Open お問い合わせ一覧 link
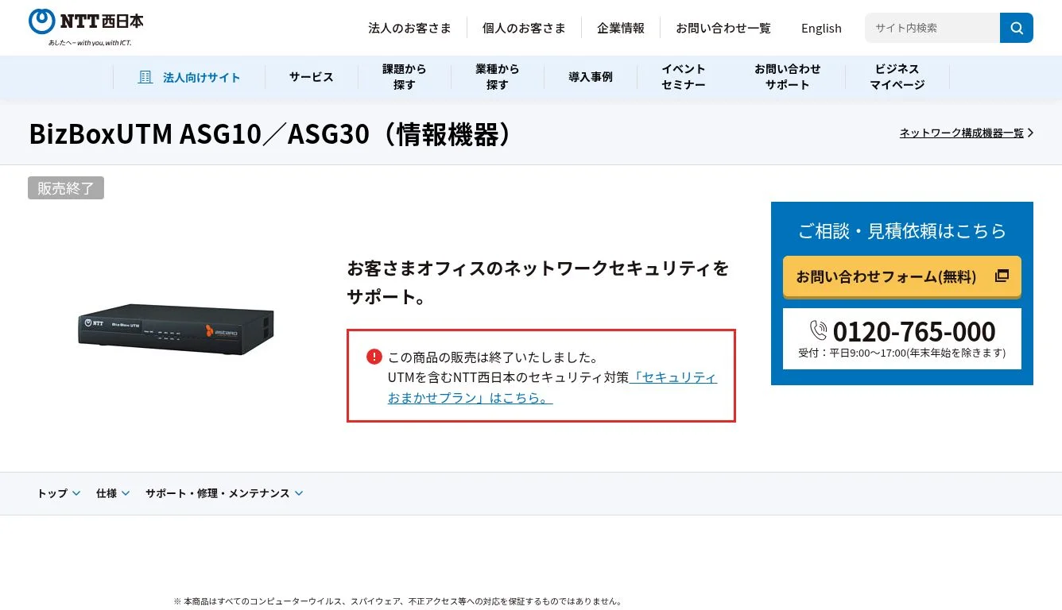 723,28
